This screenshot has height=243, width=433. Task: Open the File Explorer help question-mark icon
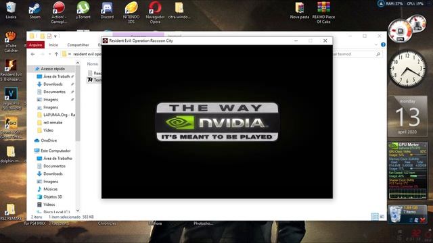coord(383,45)
